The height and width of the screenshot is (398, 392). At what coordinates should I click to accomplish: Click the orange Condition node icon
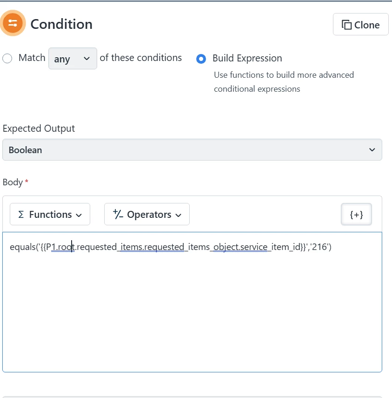click(13, 23)
